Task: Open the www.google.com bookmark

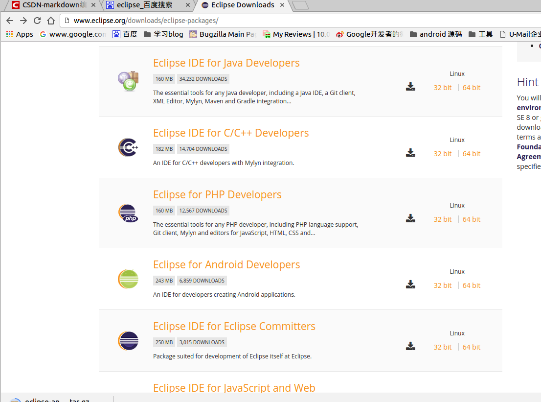Action: [x=73, y=34]
